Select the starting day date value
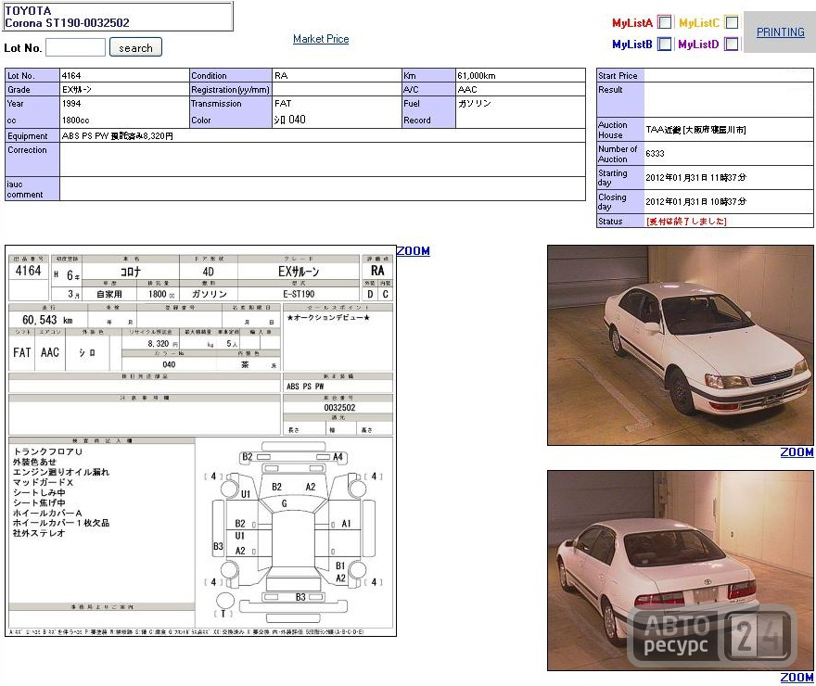This screenshot has width=816, height=686. click(695, 177)
